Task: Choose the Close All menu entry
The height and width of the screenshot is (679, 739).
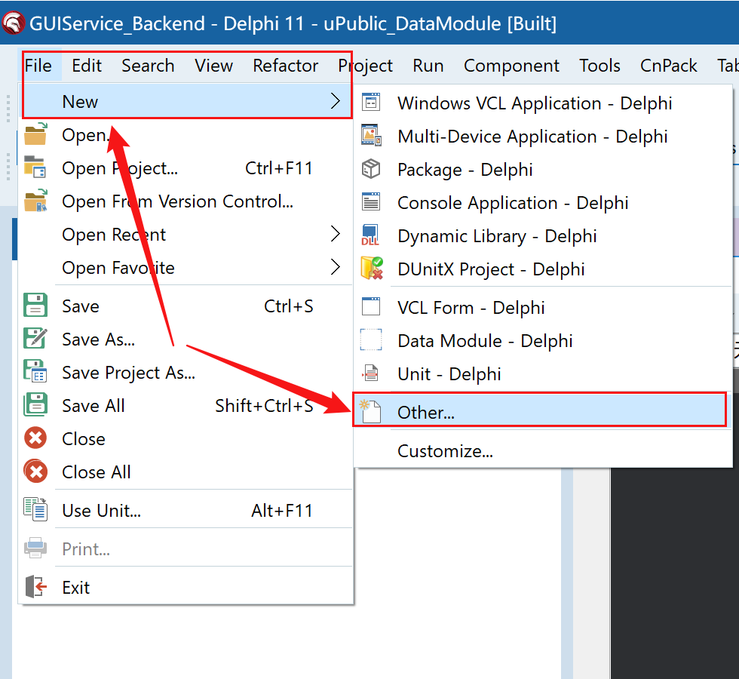Action: [187, 472]
